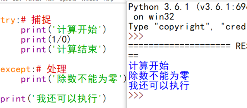Click the editor line print('计算结束')
Viewport: 247px width, 108px height.
click(64, 50)
